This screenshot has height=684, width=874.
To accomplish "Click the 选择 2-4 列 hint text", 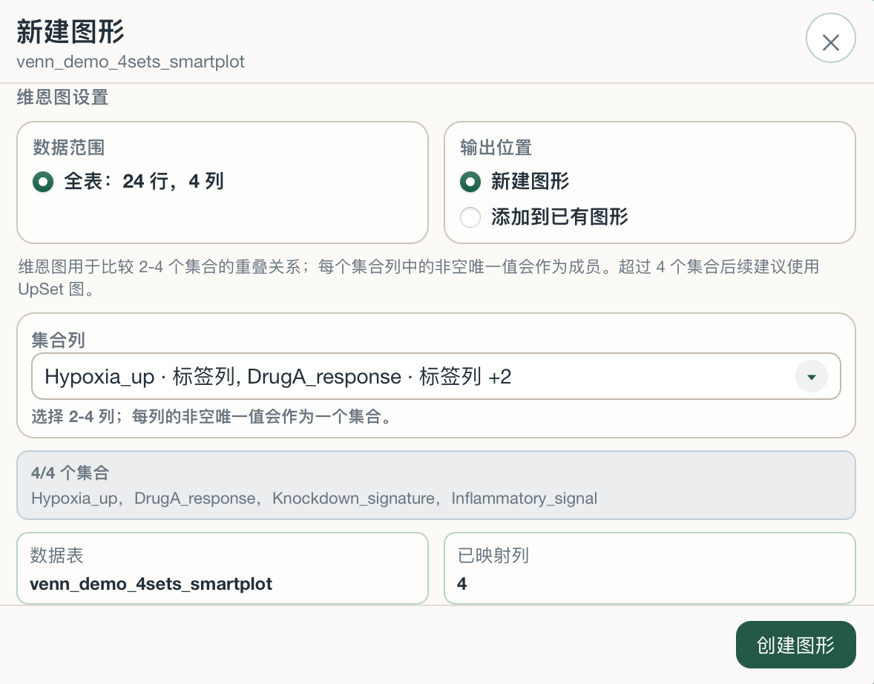I will pos(213,416).
